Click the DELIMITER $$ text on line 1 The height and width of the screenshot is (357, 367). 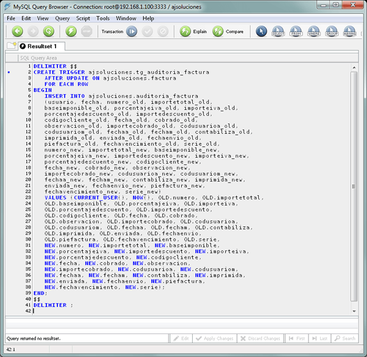tap(55, 67)
